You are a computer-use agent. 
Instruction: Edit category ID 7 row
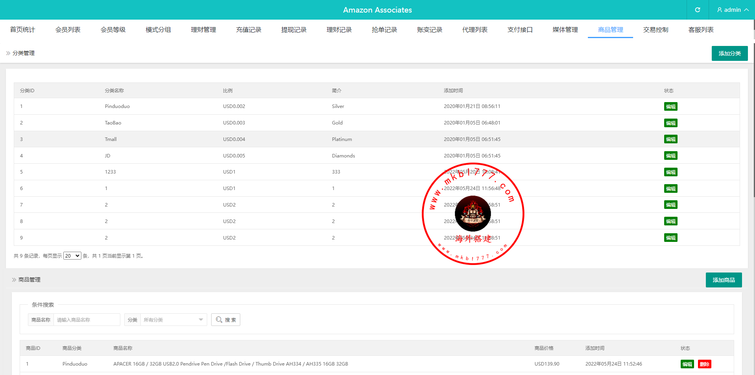(670, 205)
